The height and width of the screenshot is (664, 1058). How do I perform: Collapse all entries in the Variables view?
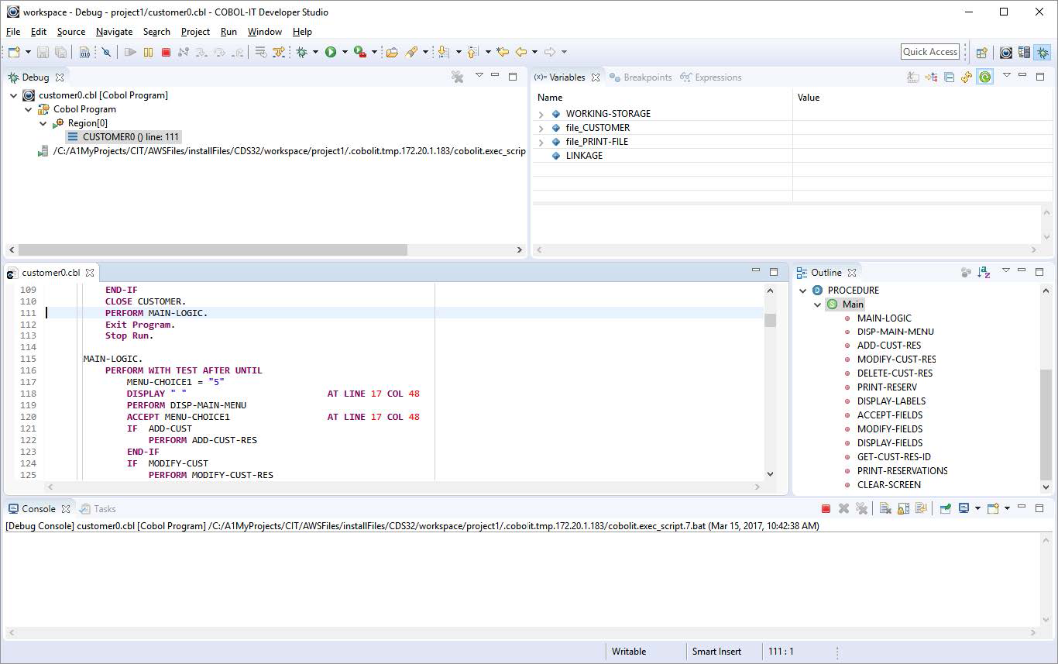click(949, 77)
